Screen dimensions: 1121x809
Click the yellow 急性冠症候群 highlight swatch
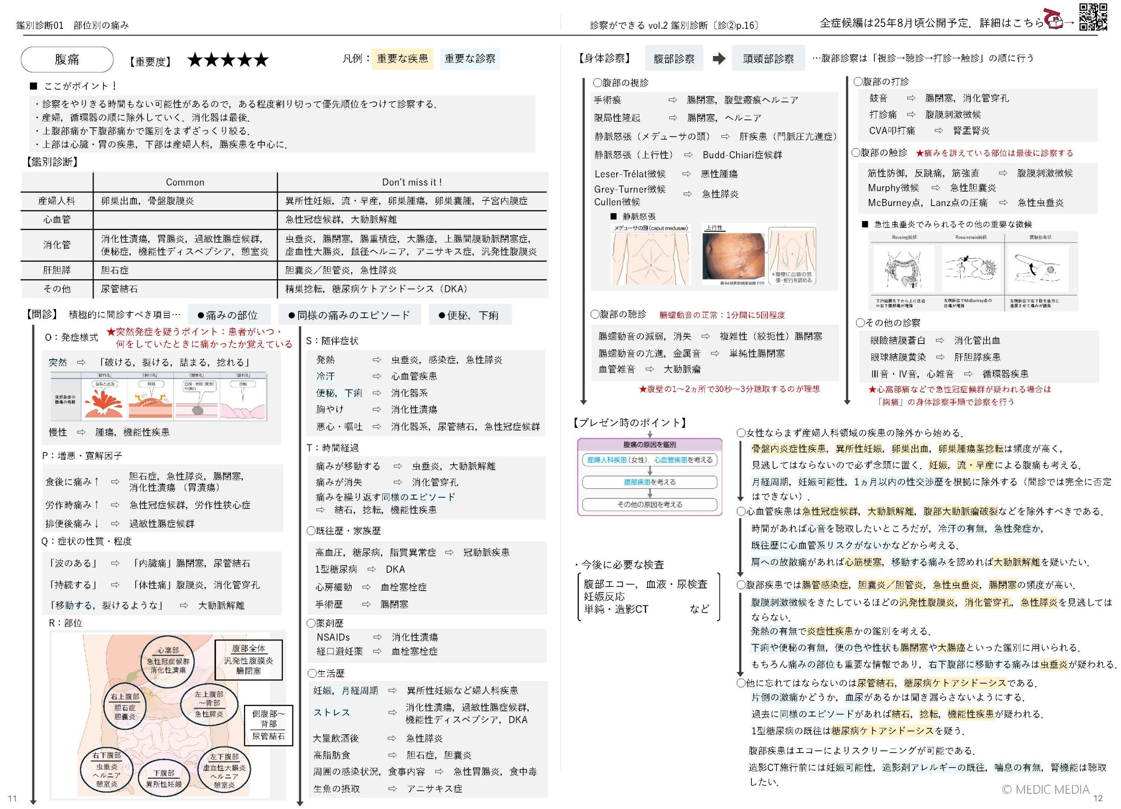(x=830, y=511)
